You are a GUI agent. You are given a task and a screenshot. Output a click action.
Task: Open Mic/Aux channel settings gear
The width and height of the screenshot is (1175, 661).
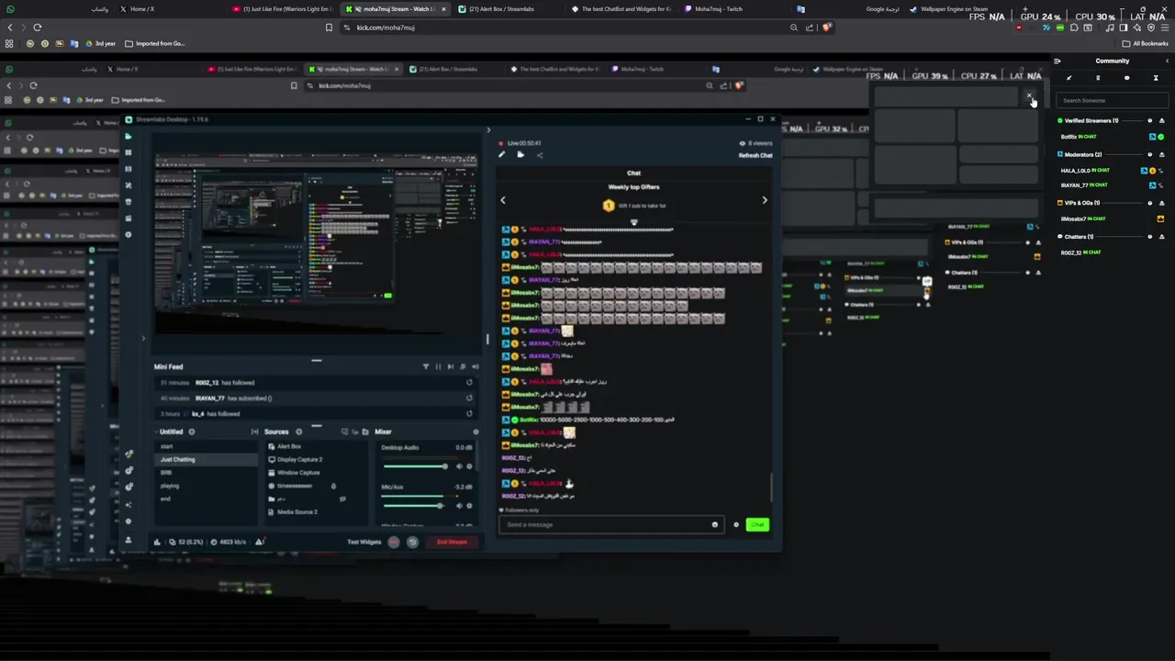click(469, 505)
